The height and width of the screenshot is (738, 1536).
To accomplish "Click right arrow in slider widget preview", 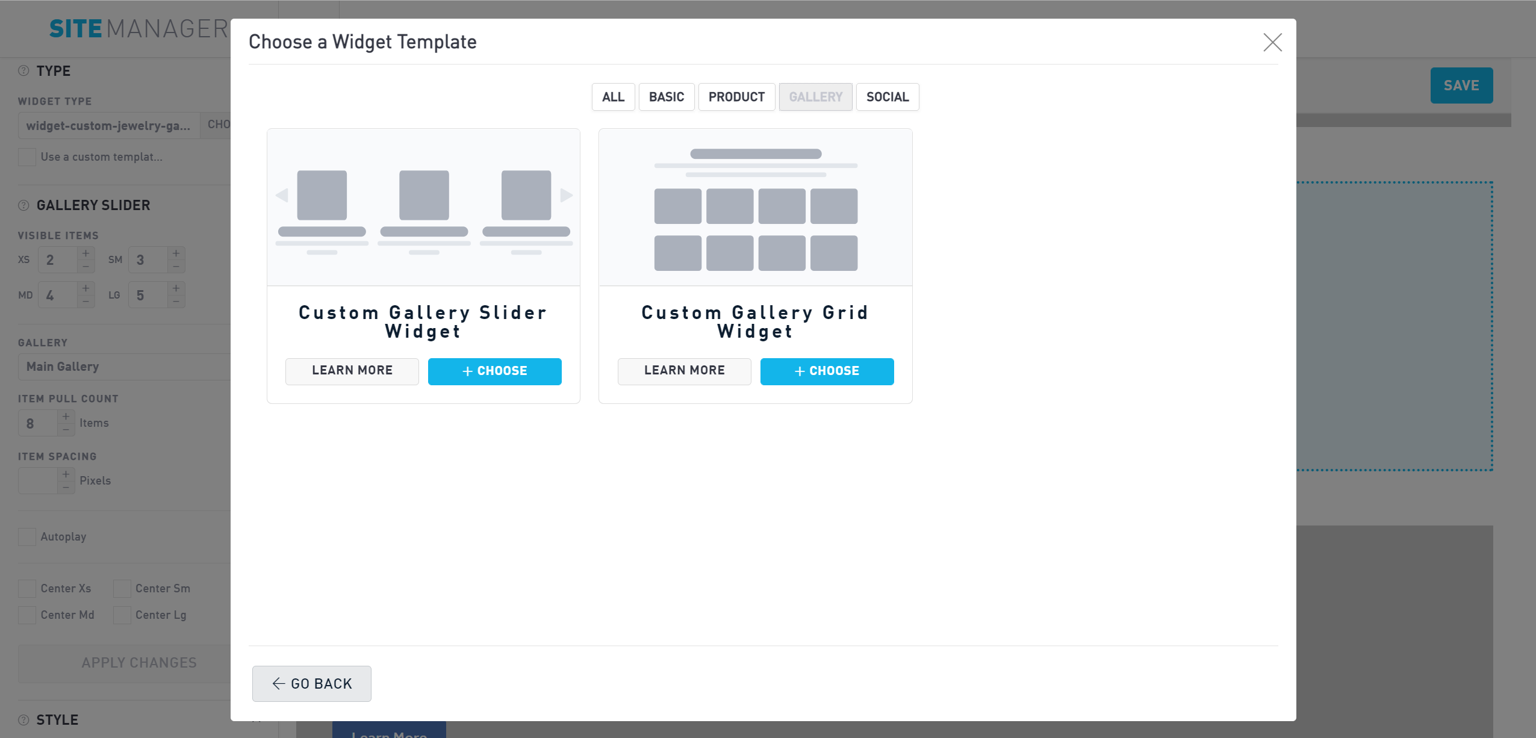I will [x=566, y=195].
